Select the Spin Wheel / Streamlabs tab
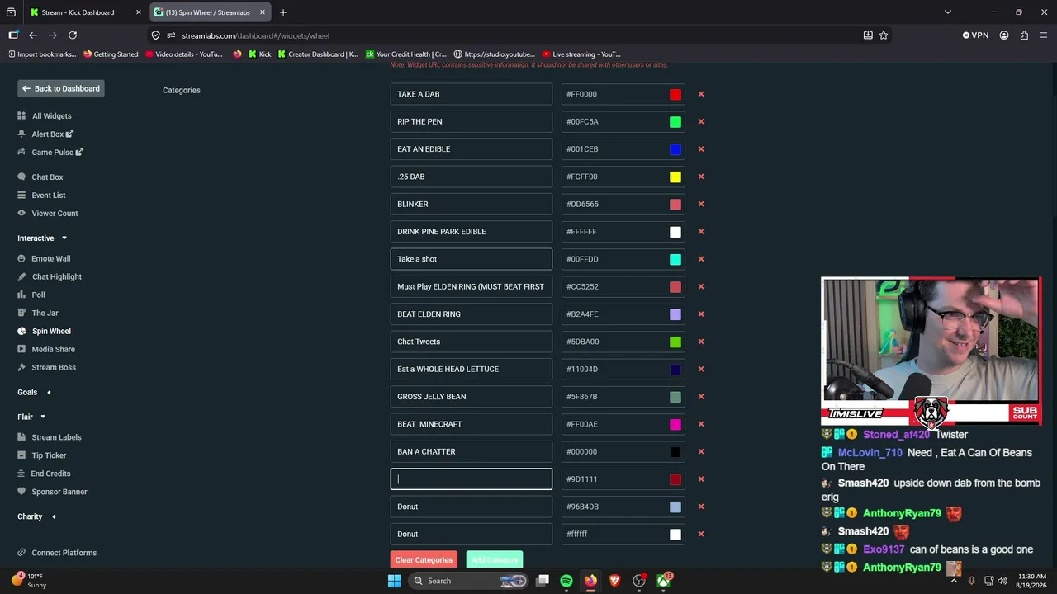Screen dimensions: 1057x594 click(x=210, y=12)
